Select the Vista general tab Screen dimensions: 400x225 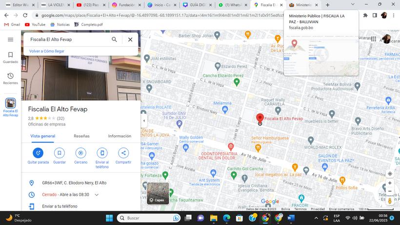(42, 136)
